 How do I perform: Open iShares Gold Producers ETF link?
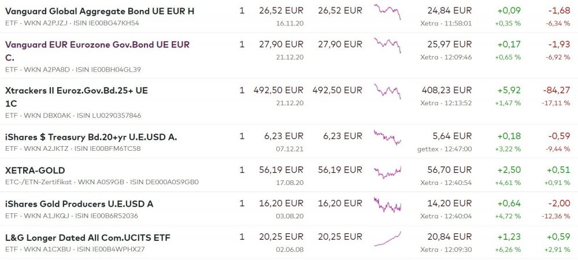point(79,204)
